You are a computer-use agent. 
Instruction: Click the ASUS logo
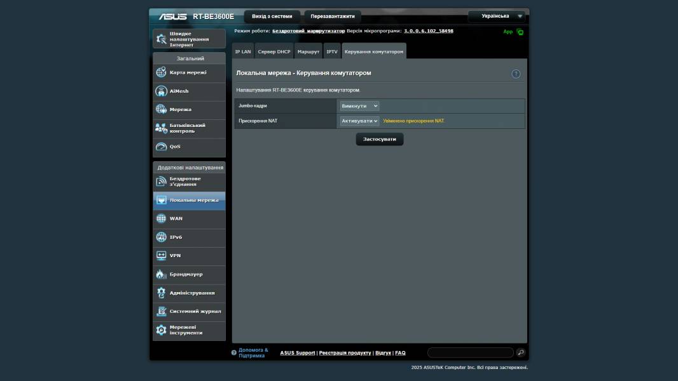(x=172, y=17)
